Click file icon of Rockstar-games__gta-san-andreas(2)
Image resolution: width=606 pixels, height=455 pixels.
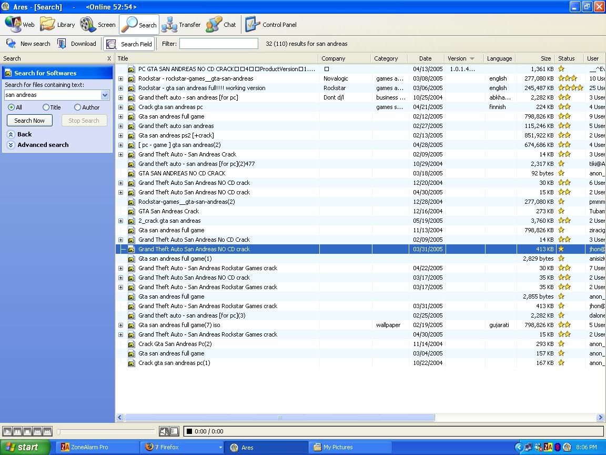pos(132,202)
